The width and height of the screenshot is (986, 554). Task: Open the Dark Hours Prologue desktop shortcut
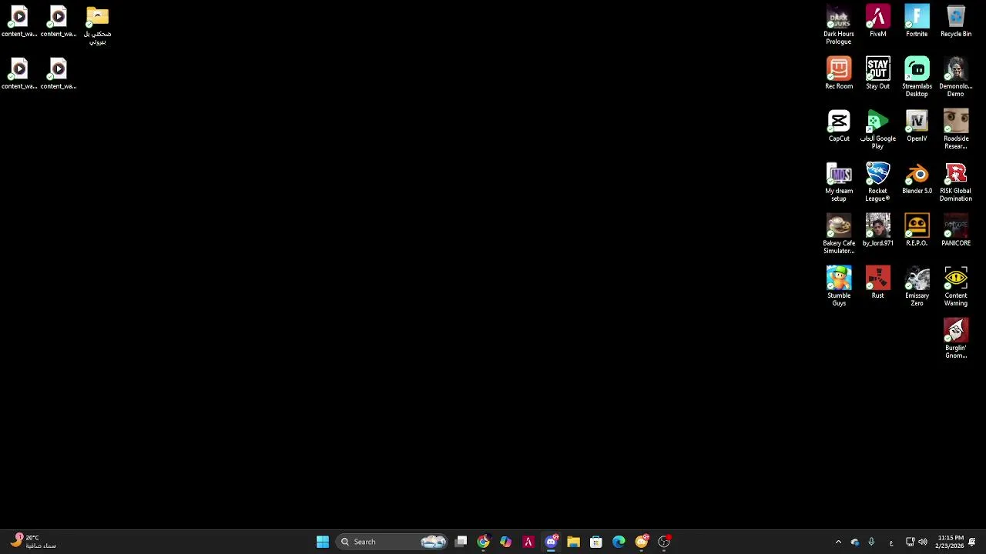click(x=838, y=25)
